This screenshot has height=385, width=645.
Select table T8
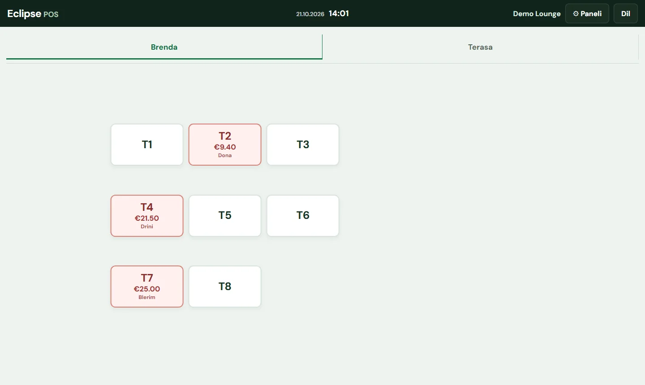225,287
